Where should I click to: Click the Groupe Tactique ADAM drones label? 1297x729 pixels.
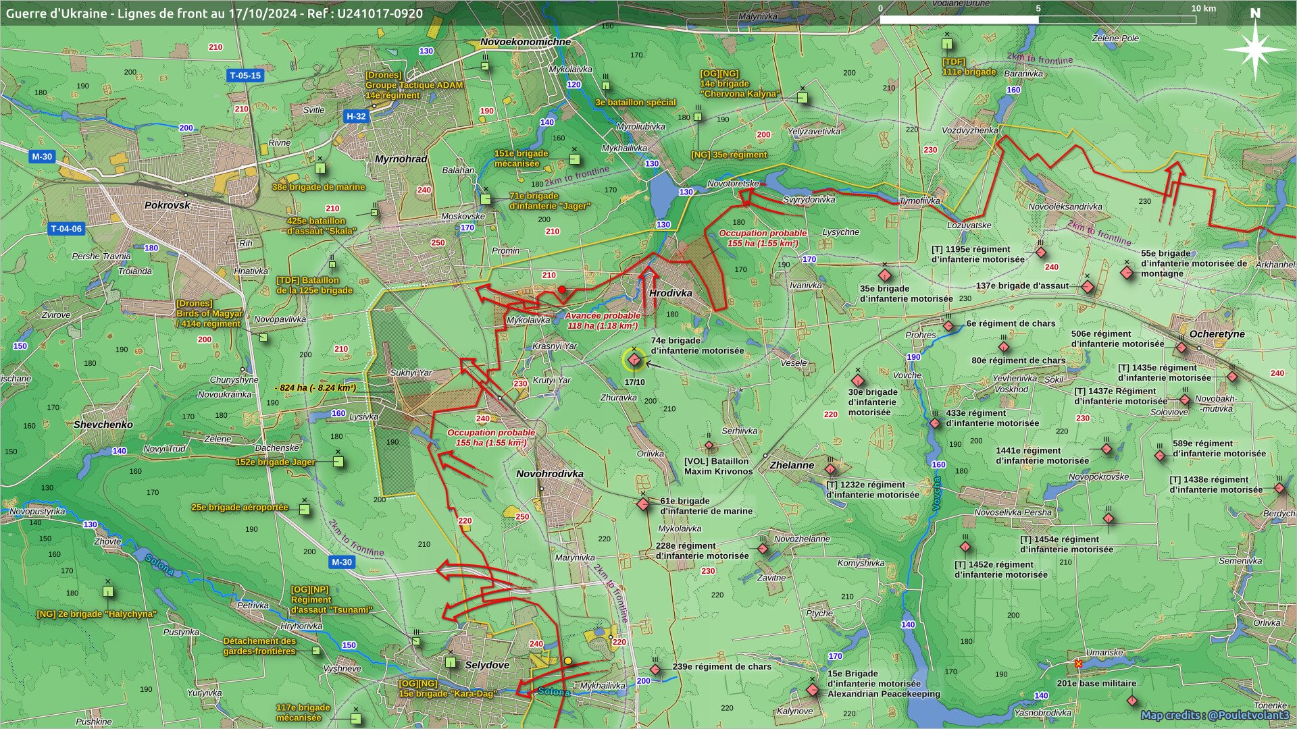[x=414, y=86]
